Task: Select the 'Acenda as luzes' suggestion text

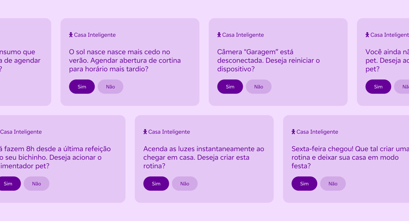Action: pos(203,157)
